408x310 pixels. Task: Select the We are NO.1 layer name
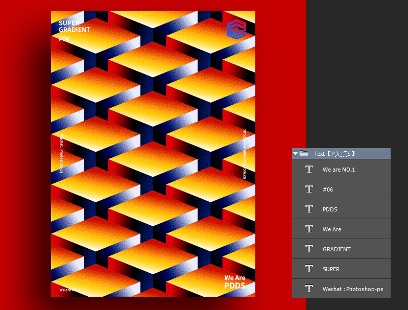tap(339, 170)
